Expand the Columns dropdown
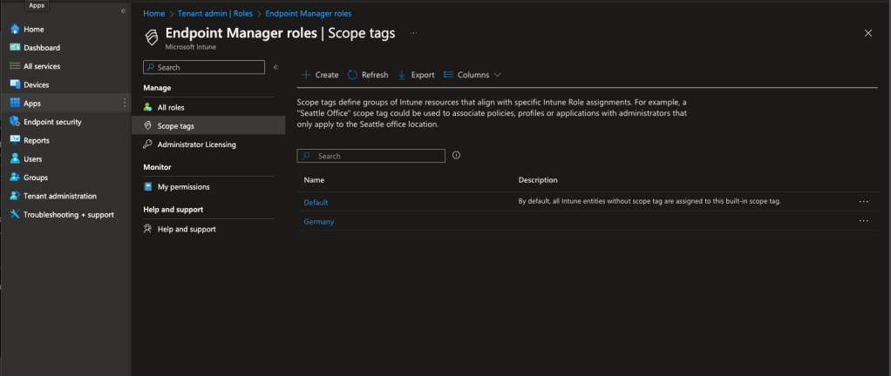Screen dimensions: 891x376 473,75
